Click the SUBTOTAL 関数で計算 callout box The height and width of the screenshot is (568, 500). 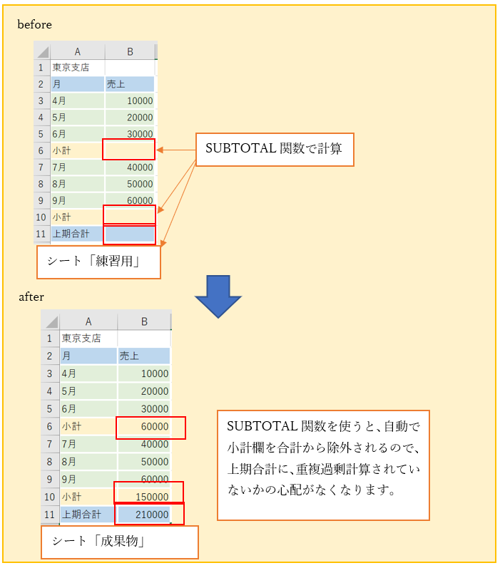(274, 149)
